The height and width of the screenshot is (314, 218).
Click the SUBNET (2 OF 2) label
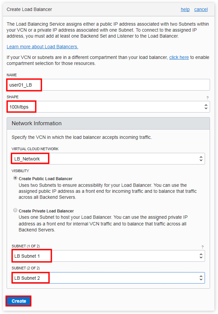[26, 268]
